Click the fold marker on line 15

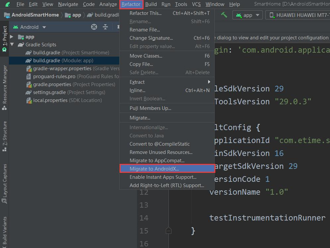click(168, 230)
